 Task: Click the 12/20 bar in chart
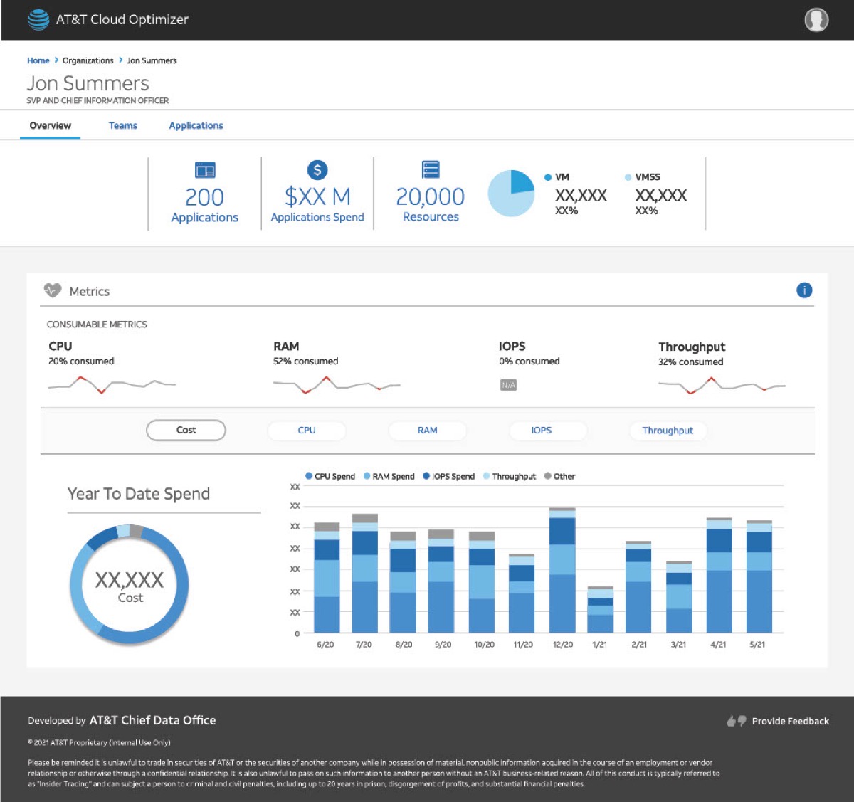click(x=562, y=570)
